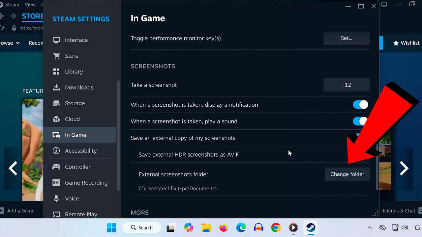Select Library in Steam settings sidebar
422x237 pixels.
tap(79, 71)
